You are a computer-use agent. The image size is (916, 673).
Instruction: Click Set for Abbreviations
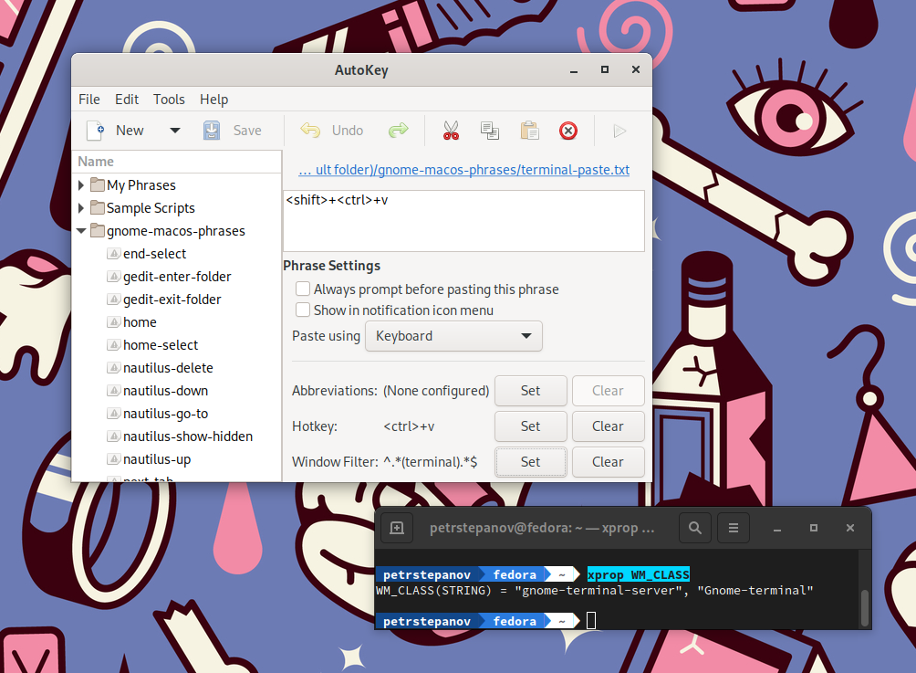click(x=530, y=391)
